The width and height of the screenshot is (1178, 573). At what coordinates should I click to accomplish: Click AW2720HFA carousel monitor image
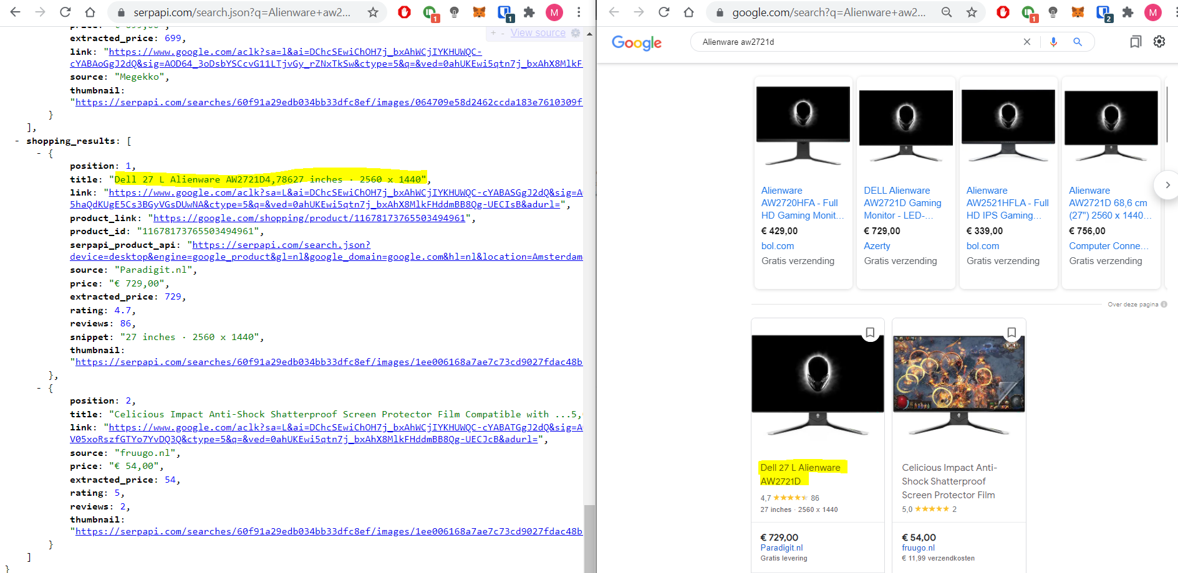(x=803, y=126)
